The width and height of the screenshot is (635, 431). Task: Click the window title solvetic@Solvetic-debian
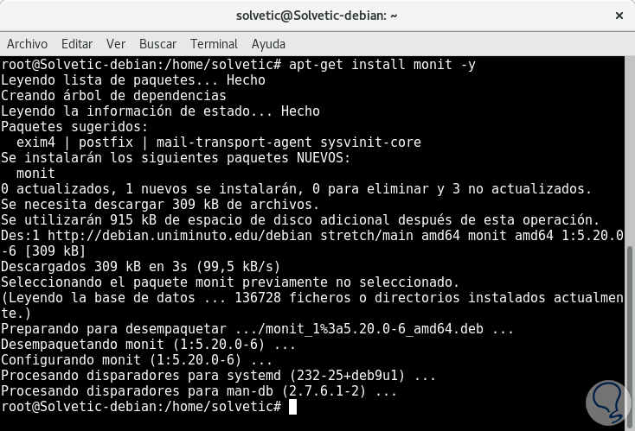[317, 16]
